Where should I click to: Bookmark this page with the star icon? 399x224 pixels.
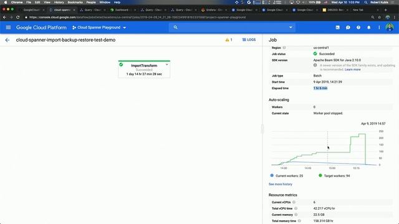[x=380, y=17]
